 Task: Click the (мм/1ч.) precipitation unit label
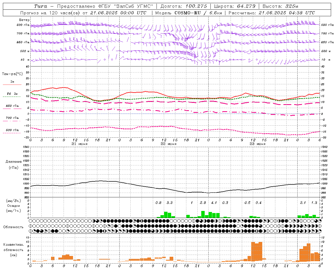(13, 211)
